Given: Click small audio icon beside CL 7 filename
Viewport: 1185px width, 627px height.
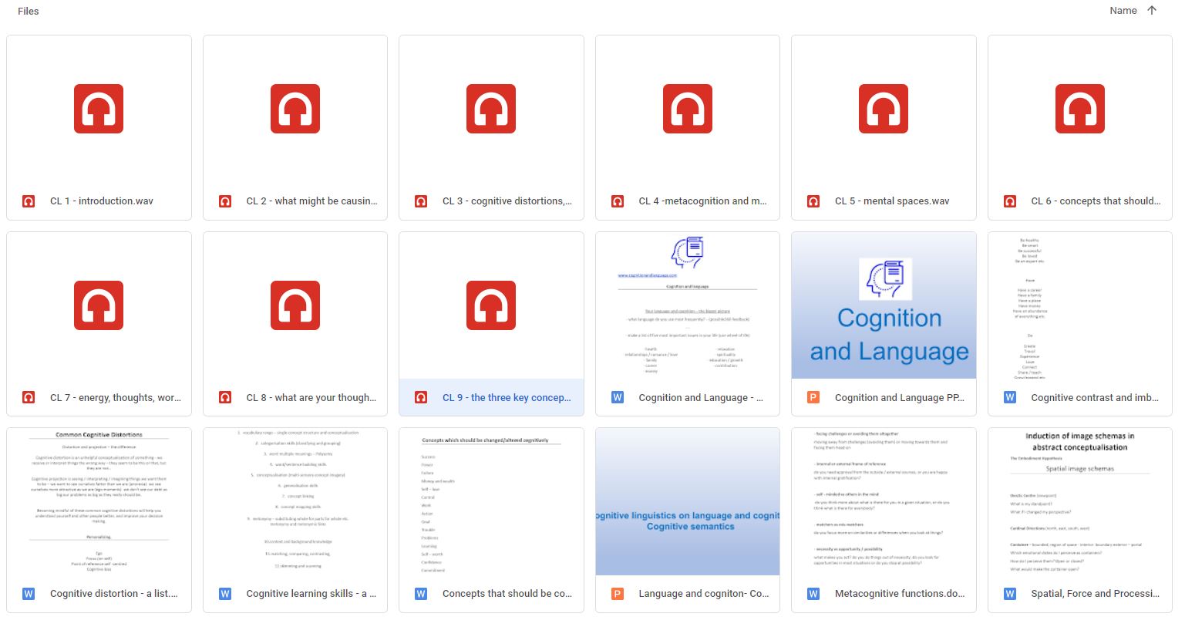Looking at the screenshot, I should click(x=29, y=398).
